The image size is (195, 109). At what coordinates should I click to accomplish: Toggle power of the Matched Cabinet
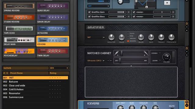tap(187, 48)
